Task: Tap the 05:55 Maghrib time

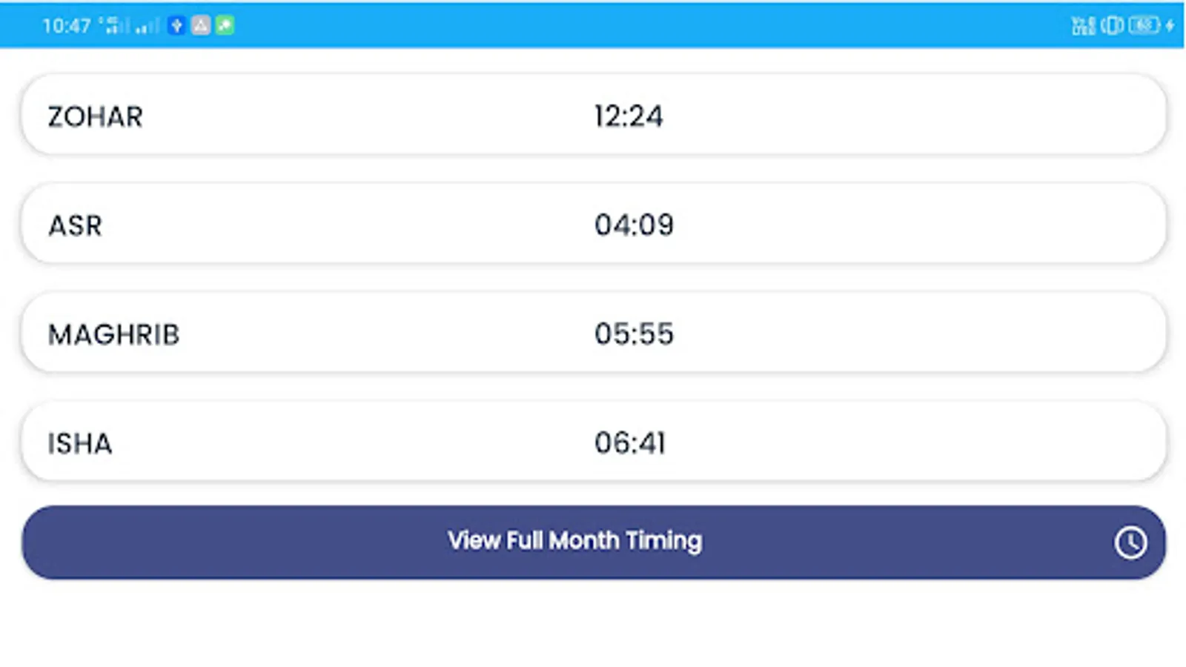Action: pos(634,334)
